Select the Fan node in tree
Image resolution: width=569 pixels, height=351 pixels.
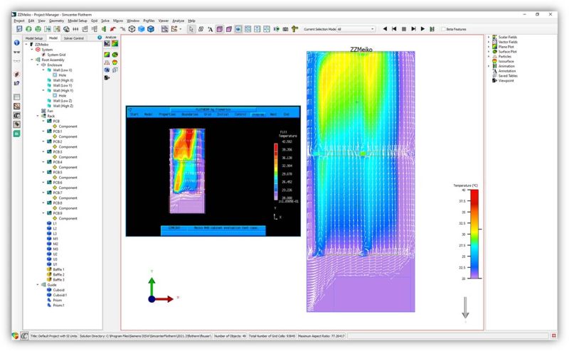pyautogui.click(x=50, y=111)
